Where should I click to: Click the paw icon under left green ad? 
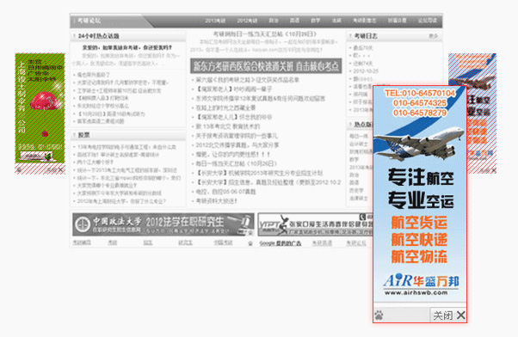[19, 169]
